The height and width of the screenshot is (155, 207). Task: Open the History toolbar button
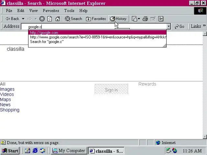click(118, 19)
